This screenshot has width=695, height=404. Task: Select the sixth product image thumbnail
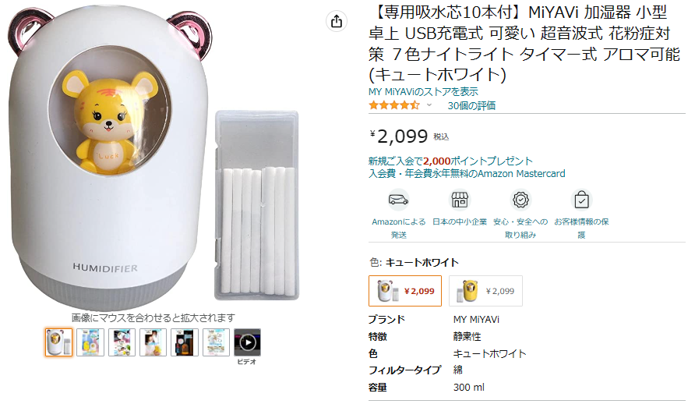click(216, 342)
